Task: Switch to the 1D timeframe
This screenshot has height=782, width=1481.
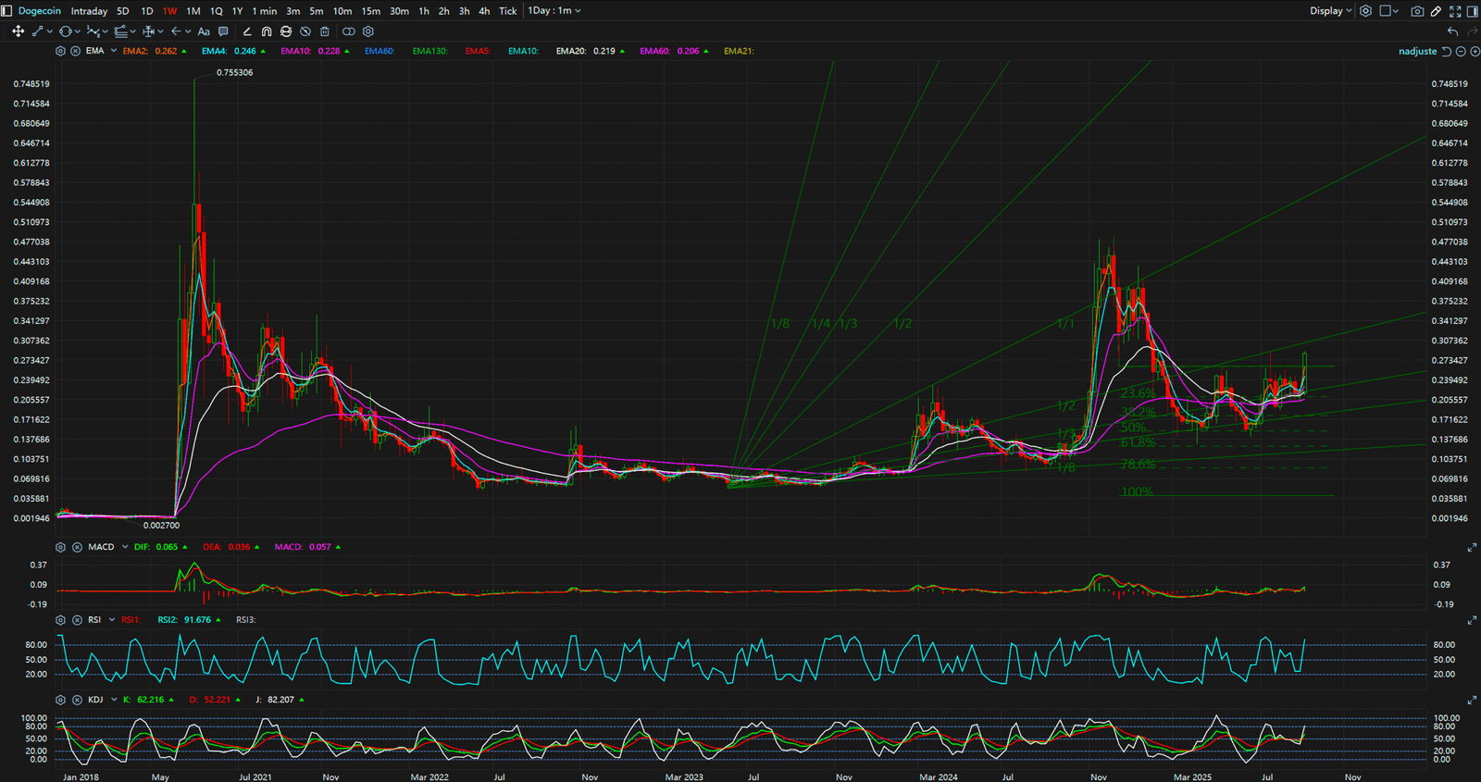Action: [x=146, y=11]
